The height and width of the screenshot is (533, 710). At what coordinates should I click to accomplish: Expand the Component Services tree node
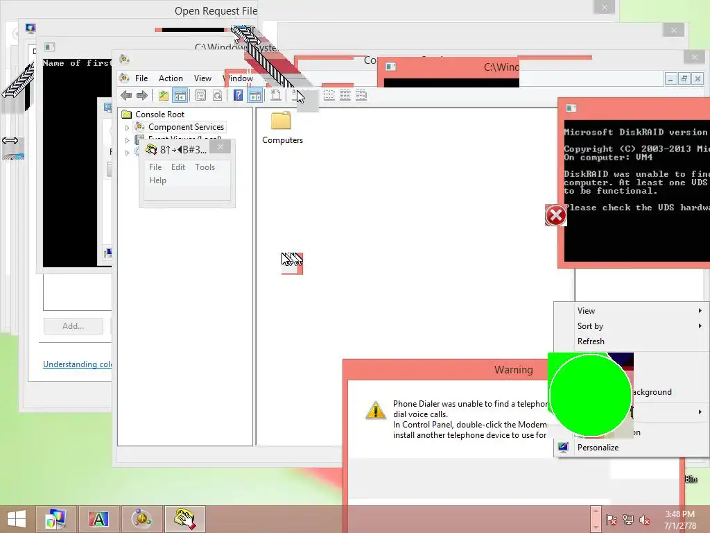(x=128, y=128)
